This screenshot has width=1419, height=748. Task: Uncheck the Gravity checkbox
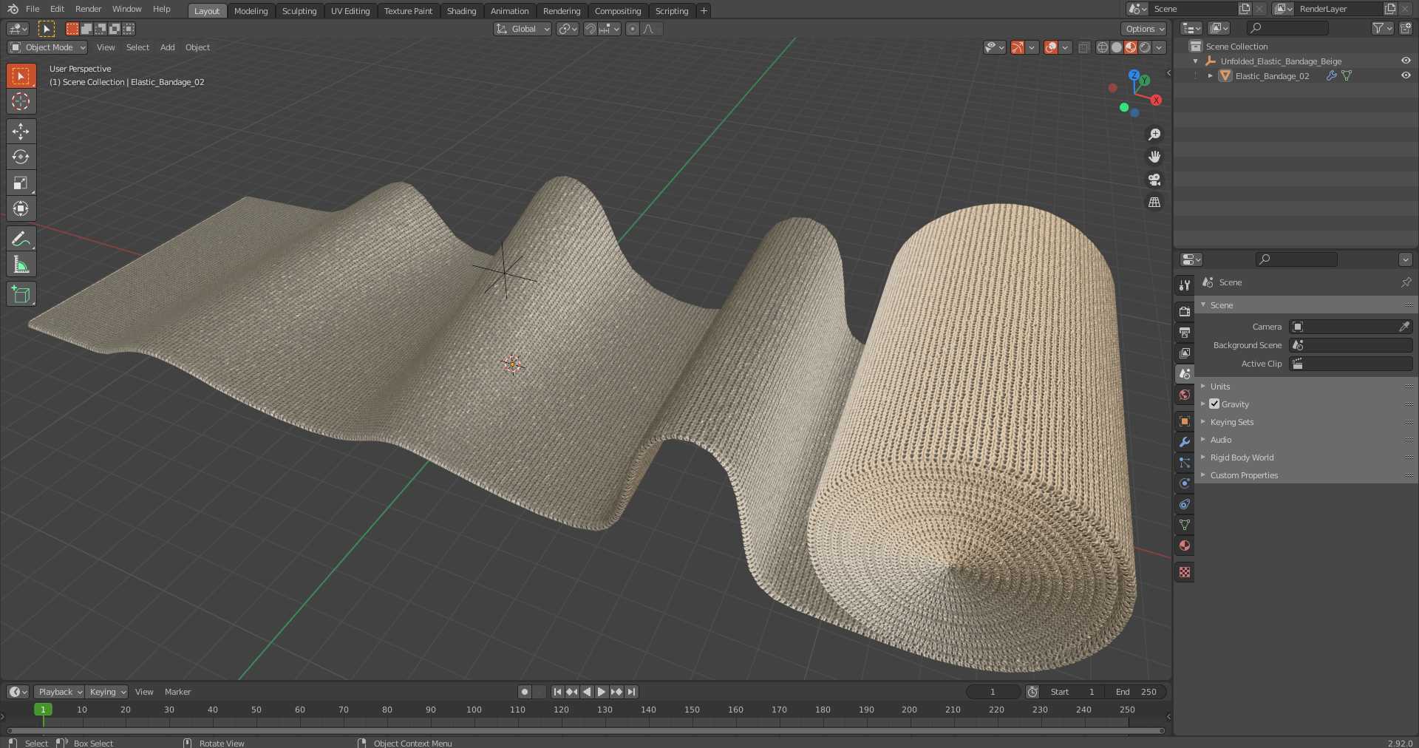click(x=1214, y=404)
